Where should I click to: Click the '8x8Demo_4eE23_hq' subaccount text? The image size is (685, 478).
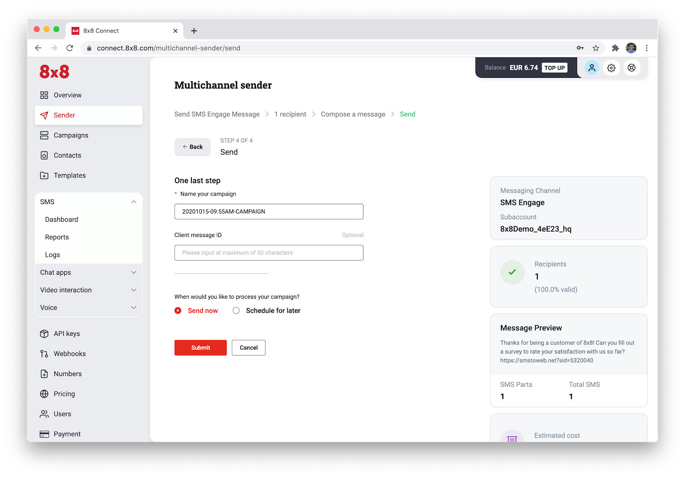pos(536,229)
